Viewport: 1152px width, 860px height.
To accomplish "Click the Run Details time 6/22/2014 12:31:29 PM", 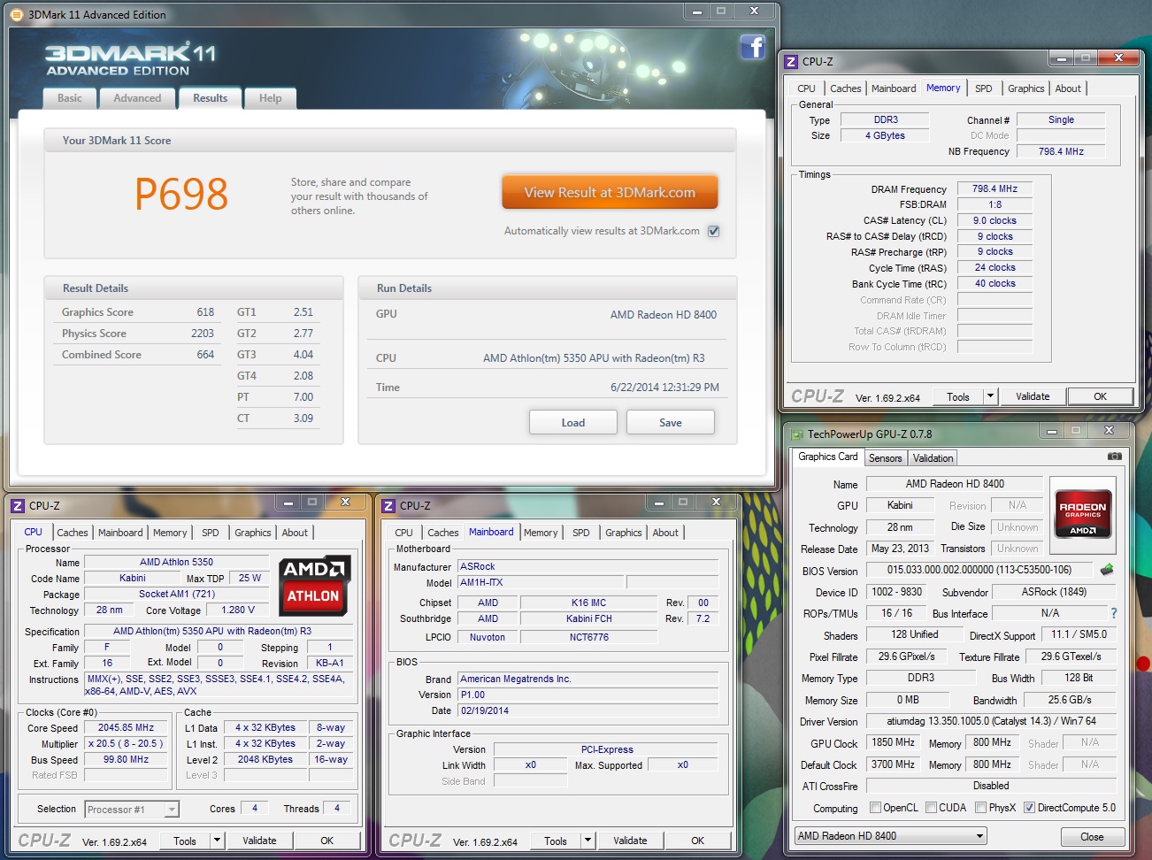I will (664, 388).
